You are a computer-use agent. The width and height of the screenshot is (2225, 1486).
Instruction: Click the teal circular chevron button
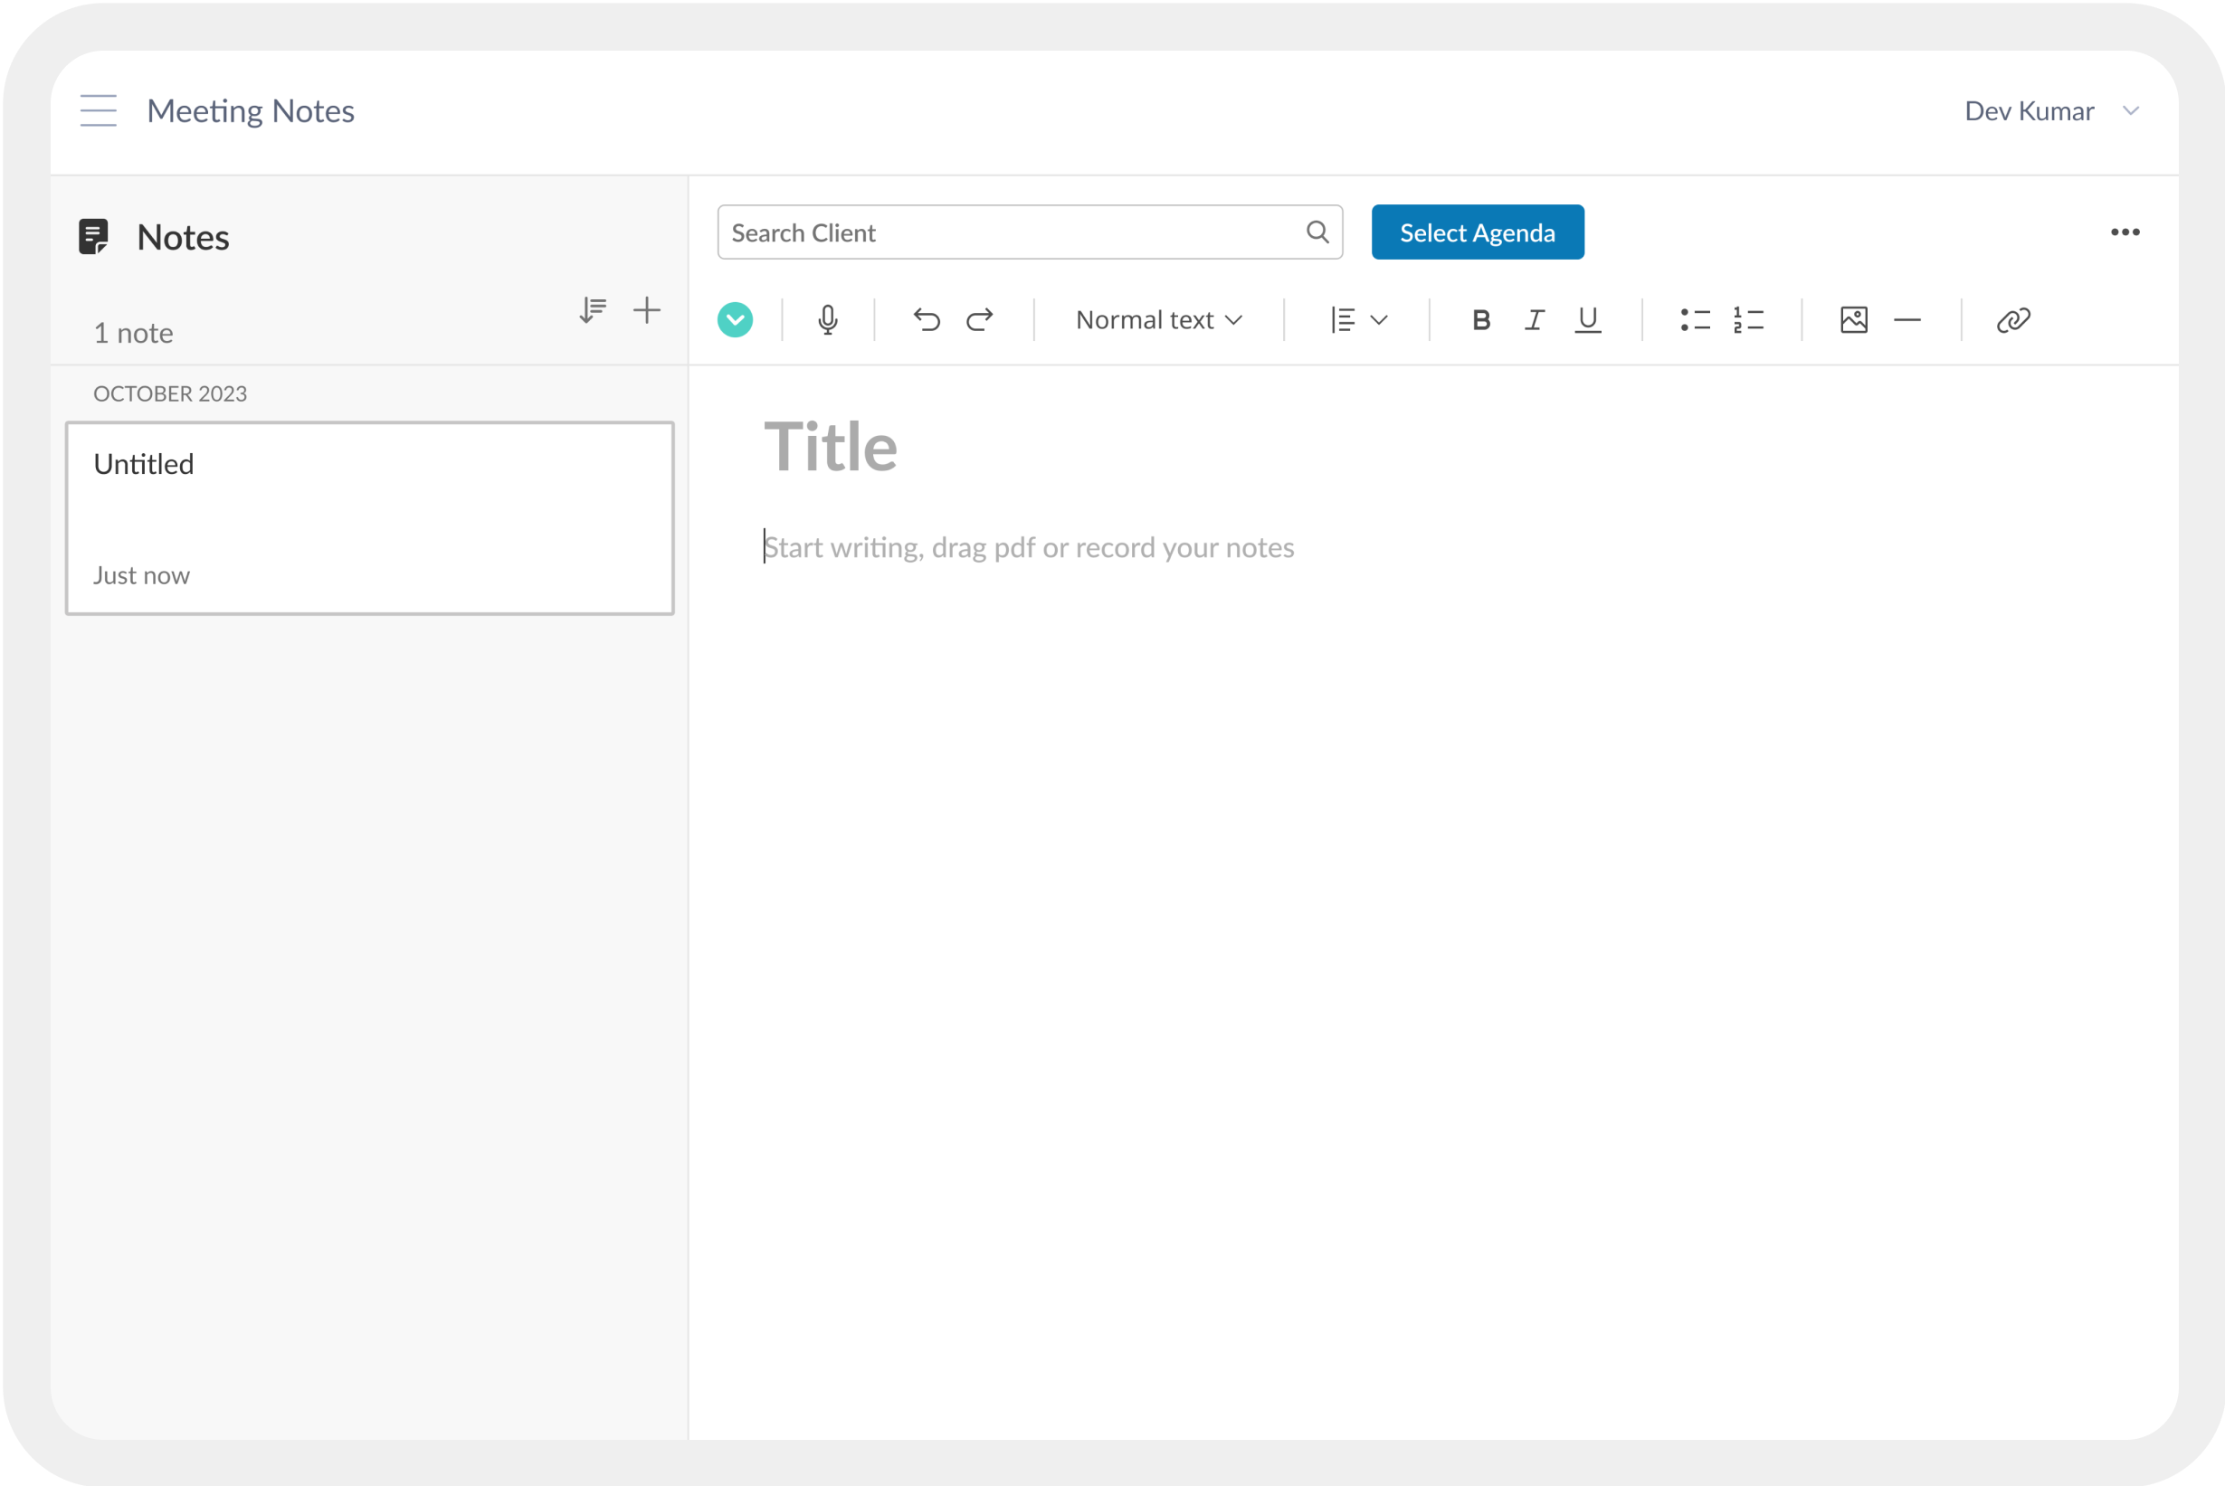tap(735, 320)
